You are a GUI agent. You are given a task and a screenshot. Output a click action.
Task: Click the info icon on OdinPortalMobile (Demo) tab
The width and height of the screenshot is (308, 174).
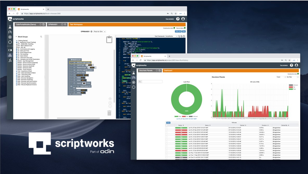coord(41,24)
